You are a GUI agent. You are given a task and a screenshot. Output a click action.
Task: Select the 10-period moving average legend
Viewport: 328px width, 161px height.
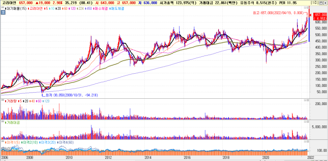click(x=52, y=8)
